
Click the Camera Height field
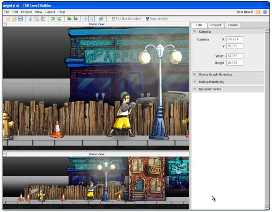[x=235, y=63]
